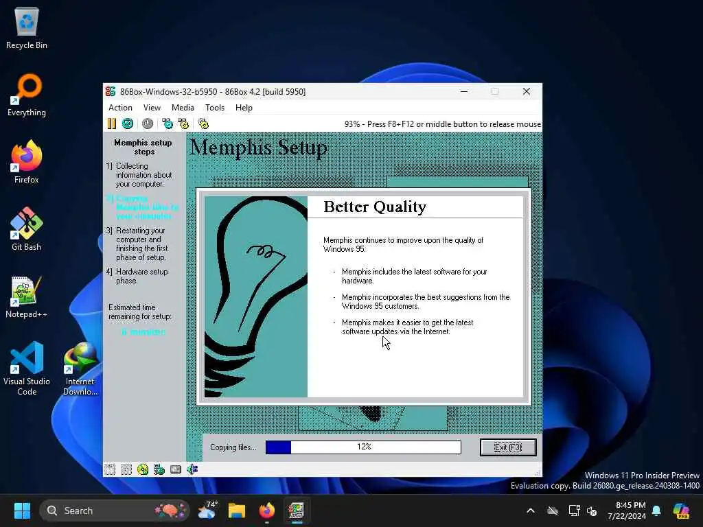
Task: Click the 'Better Quality' heading text
Action: pos(375,207)
